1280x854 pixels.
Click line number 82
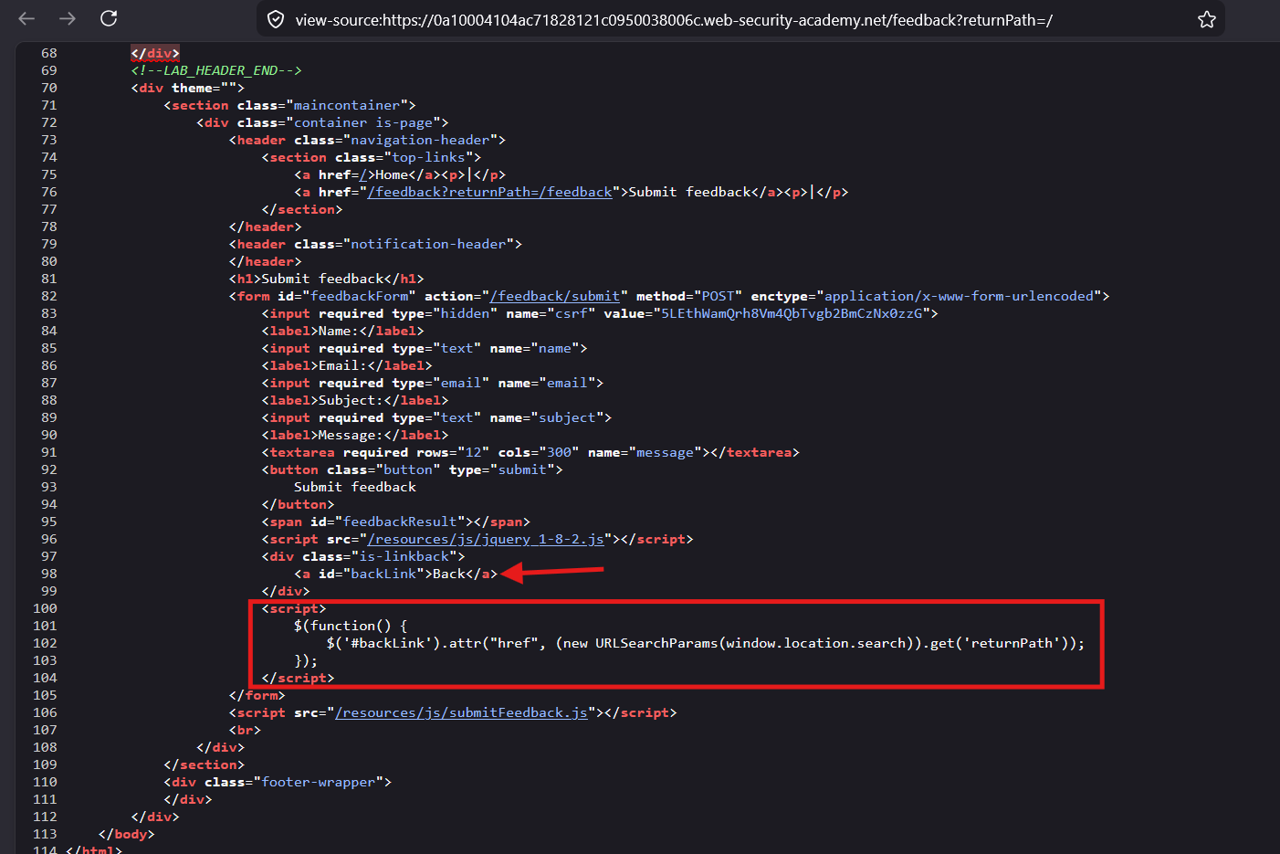pos(48,296)
